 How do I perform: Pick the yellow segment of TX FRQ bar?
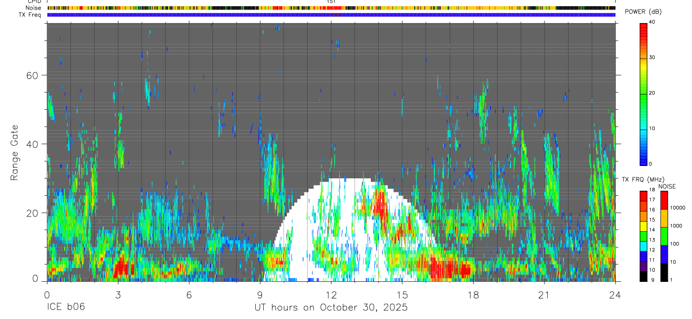[x=644, y=226]
